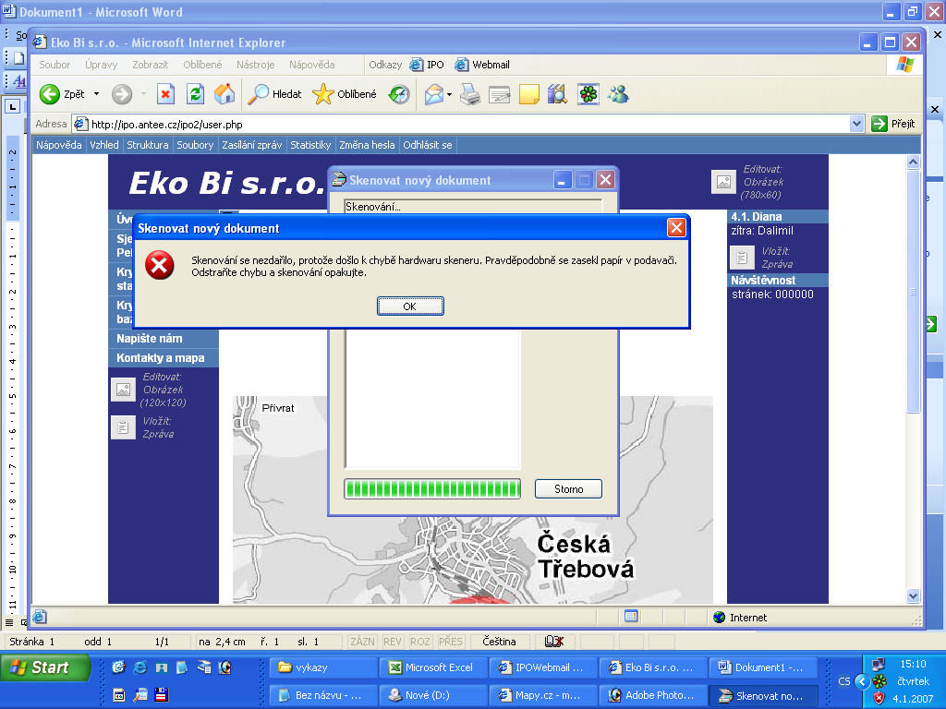Image resolution: width=946 pixels, height=709 pixels.
Task: Click the Čeština language field in Word status bar
Action: (499, 642)
